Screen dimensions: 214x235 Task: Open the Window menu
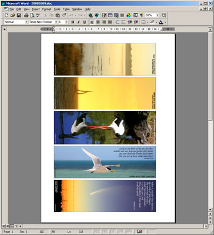pyautogui.click(x=77, y=9)
